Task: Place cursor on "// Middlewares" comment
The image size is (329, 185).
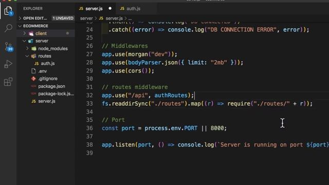Action: tap(124, 46)
